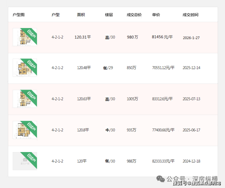Viewport: 225px width, 188px height.
Task: Open floor plan thumbnail of the 120.63平 listing
Action: 25,99
